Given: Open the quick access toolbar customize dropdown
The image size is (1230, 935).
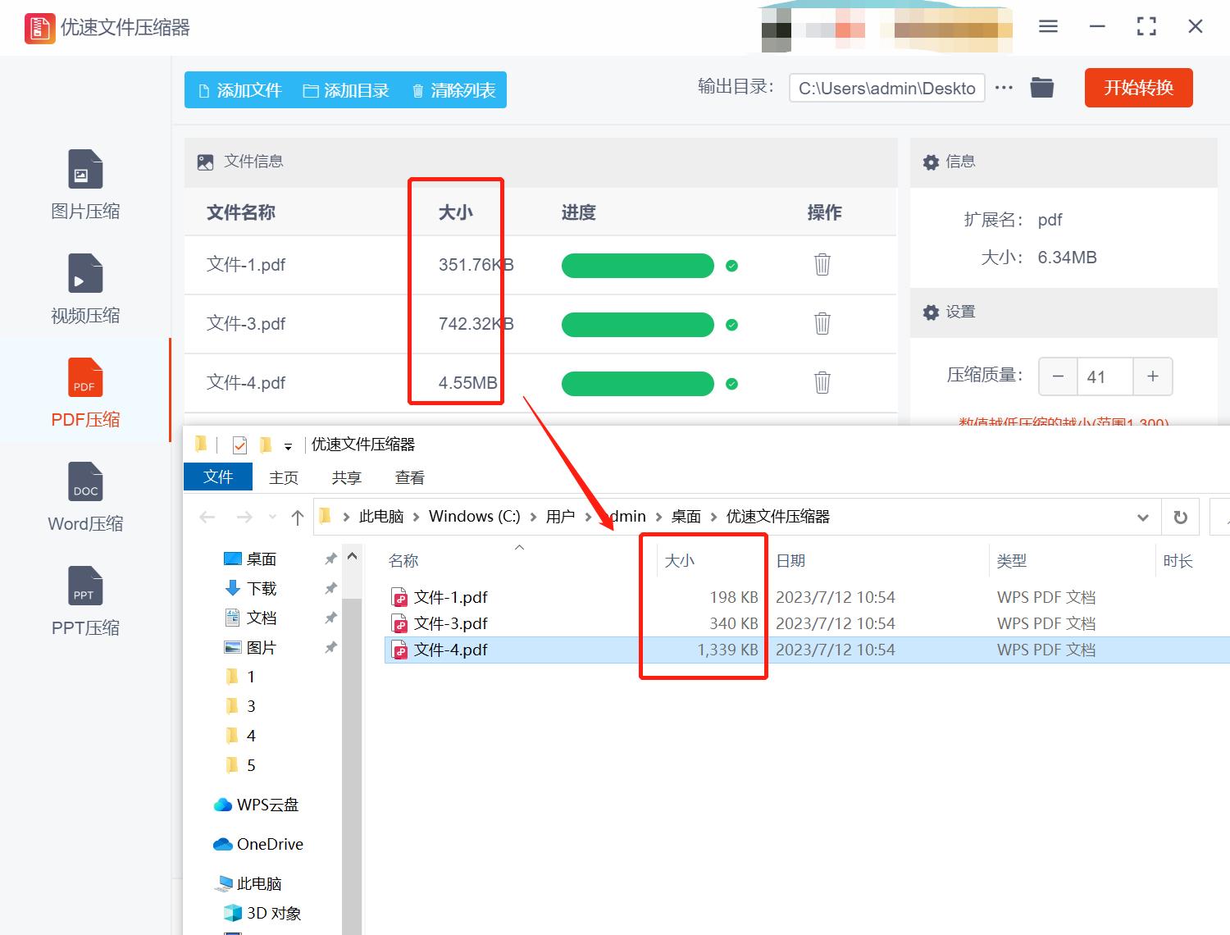Looking at the screenshot, I should point(289,444).
